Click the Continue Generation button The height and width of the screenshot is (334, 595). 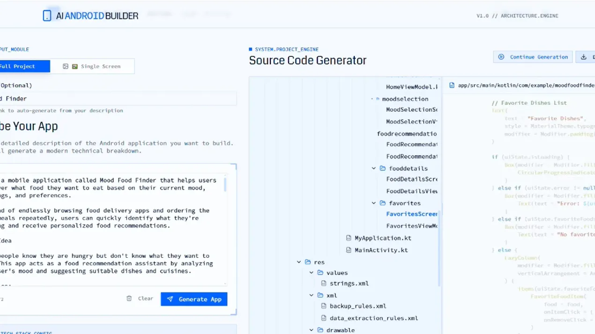533,57
